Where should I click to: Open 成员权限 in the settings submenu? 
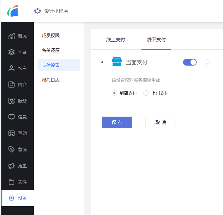pyautogui.click(x=51, y=35)
